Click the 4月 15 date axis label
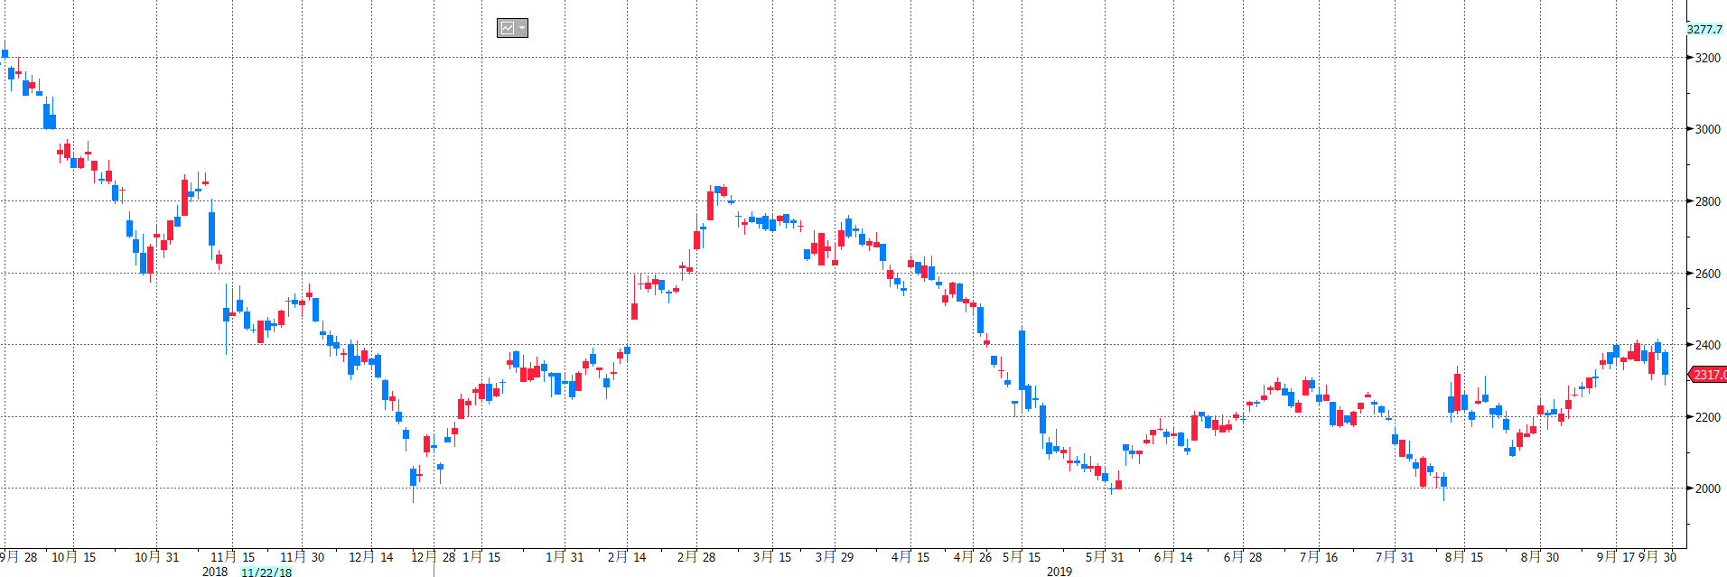1727x577 pixels. pos(910,557)
